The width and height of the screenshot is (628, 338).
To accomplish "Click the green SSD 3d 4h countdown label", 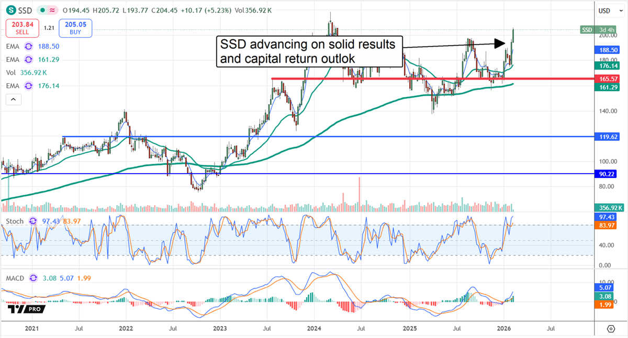I will pos(597,30).
